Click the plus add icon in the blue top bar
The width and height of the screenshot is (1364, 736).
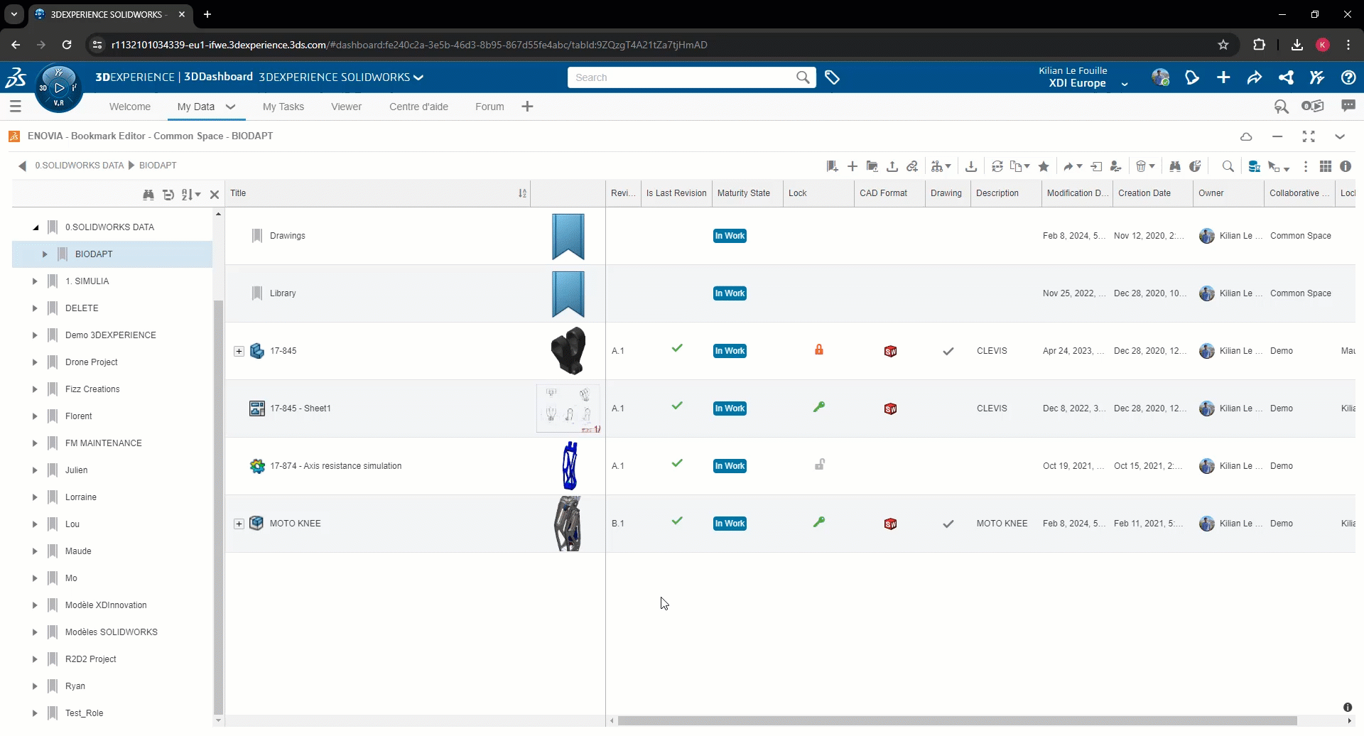(1223, 77)
